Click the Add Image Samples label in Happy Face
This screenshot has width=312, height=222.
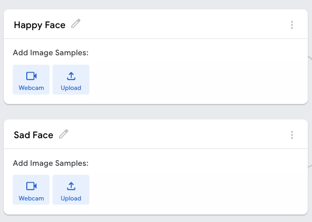coord(51,52)
